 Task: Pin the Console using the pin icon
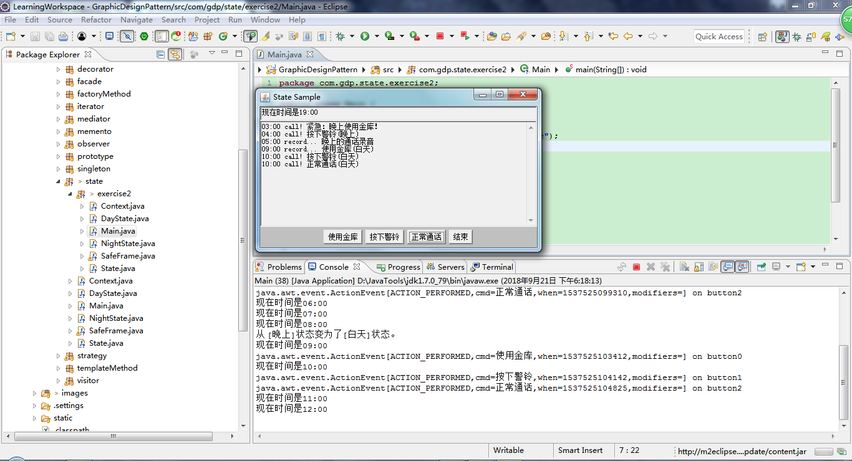coord(760,267)
